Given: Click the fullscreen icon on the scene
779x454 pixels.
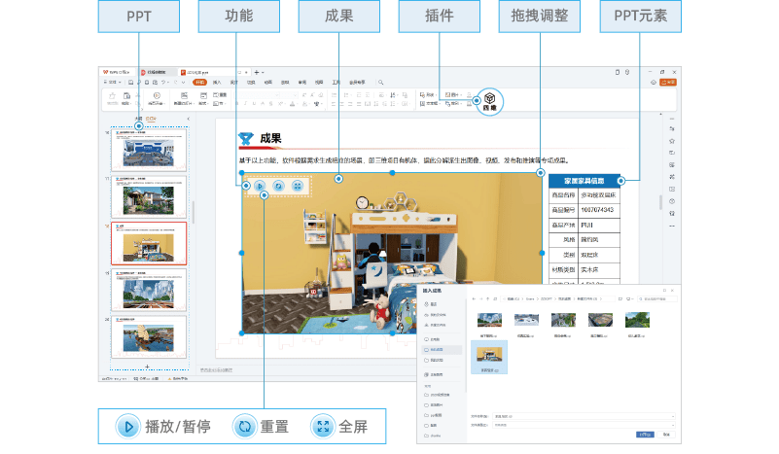Looking at the screenshot, I should tap(298, 185).
